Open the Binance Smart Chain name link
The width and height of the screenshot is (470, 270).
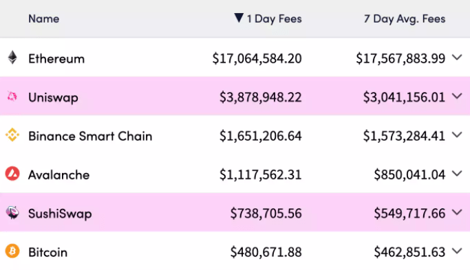click(90, 136)
